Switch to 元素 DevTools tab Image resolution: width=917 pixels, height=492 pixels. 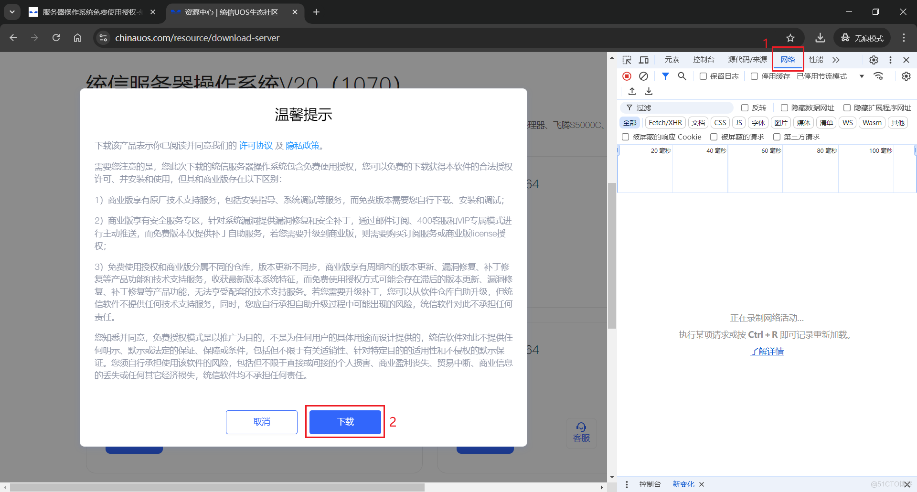672,60
